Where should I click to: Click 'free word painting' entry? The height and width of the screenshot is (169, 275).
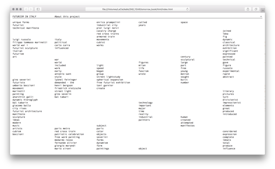click(67, 137)
